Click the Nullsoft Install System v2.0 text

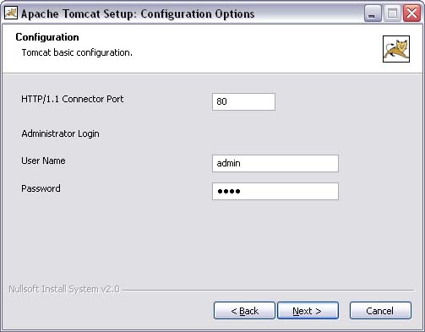coord(64,289)
